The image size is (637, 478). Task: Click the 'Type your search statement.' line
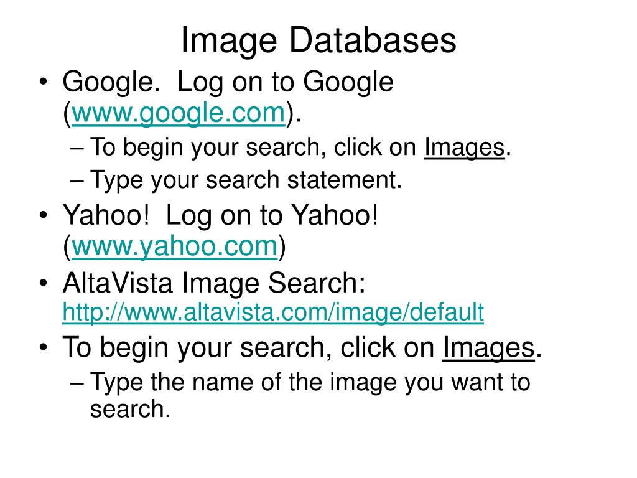[246, 180]
